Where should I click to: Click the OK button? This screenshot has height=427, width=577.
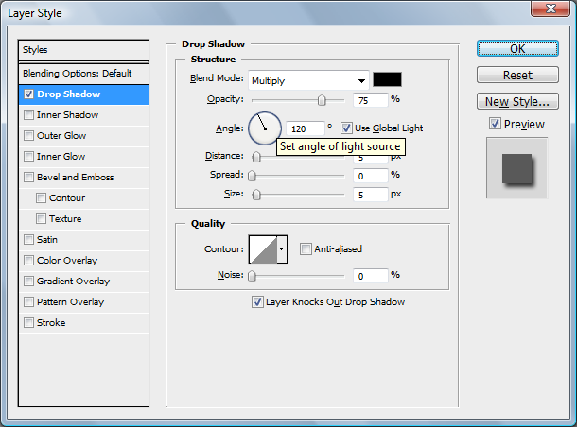(x=517, y=48)
